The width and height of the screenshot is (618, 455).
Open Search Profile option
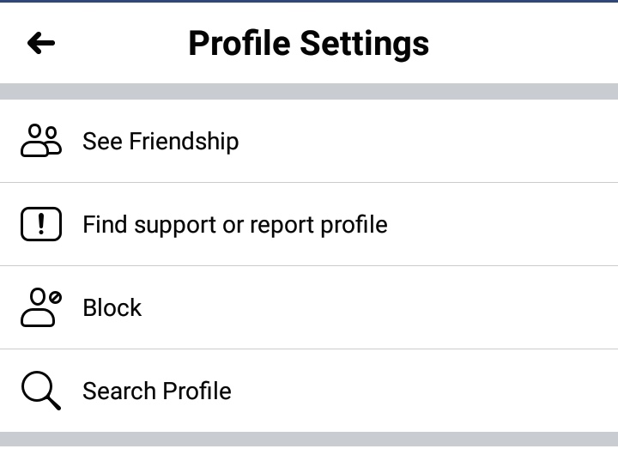coord(309,391)
